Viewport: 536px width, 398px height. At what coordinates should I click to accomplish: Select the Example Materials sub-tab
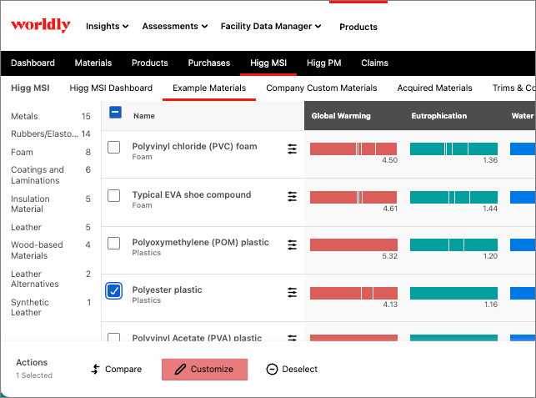pos(209,88)
